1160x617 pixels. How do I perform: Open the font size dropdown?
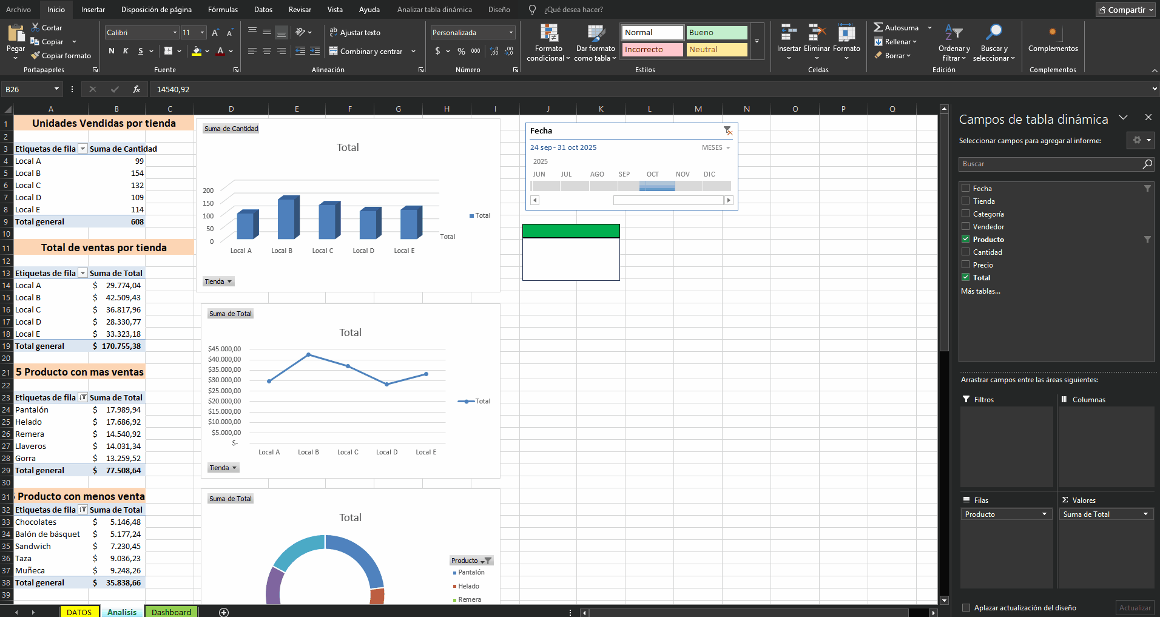click(x=202, y=33)
